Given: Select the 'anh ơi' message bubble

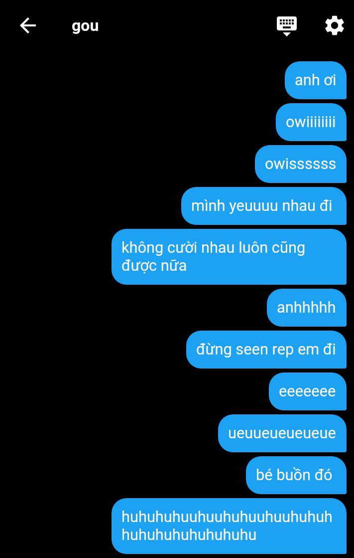Looking at the screenshot, I should 315,80.
